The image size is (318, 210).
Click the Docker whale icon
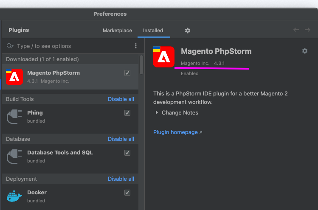[x=14, y=196]
